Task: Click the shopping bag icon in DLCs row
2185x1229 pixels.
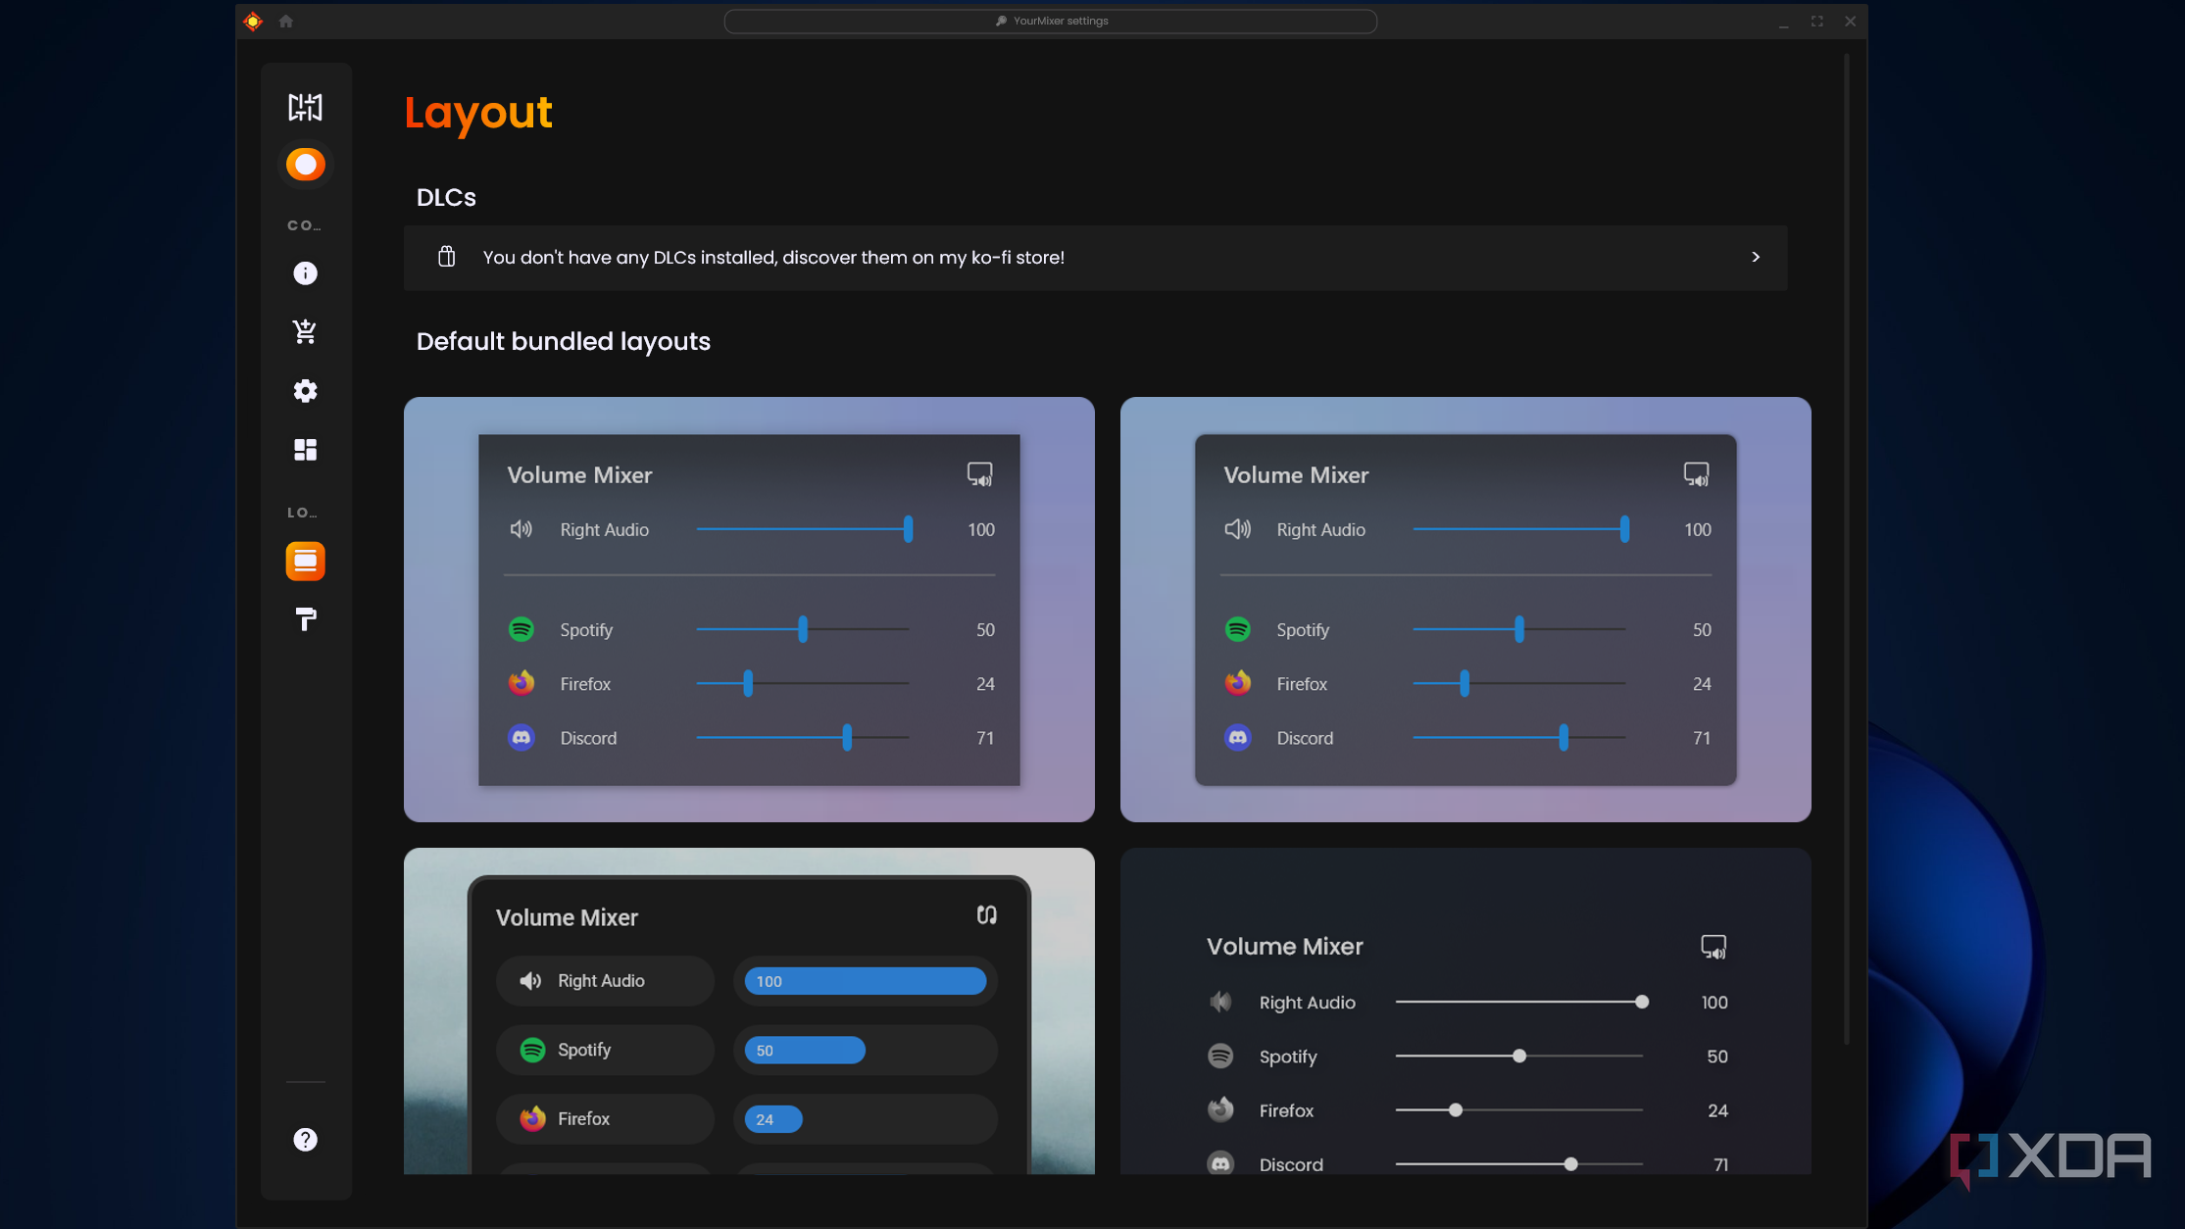Action: 446,257
